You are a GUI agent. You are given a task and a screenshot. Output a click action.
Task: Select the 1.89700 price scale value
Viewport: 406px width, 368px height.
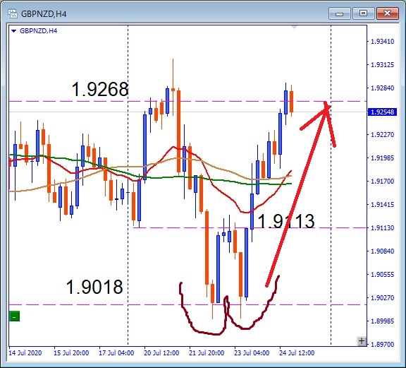pos(383,345)
